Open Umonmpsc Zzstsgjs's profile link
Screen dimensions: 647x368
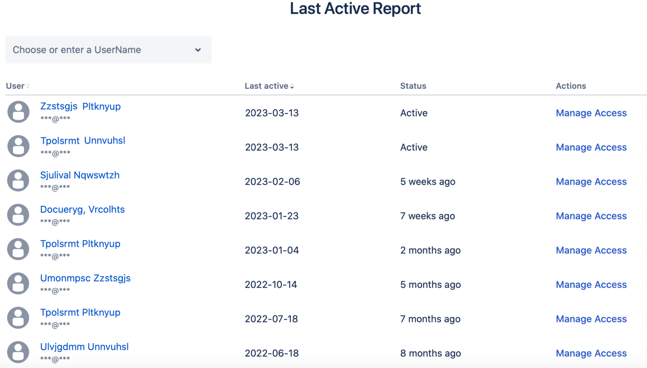point(85,278)
